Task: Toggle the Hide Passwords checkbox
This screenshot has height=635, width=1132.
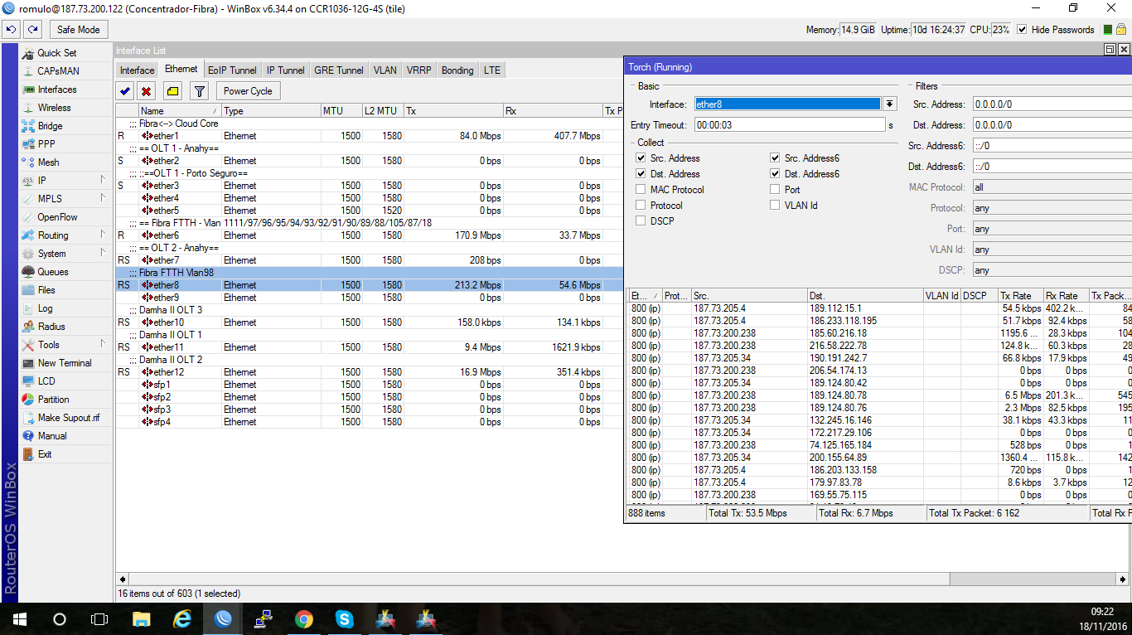Action: coord(1022,30)
